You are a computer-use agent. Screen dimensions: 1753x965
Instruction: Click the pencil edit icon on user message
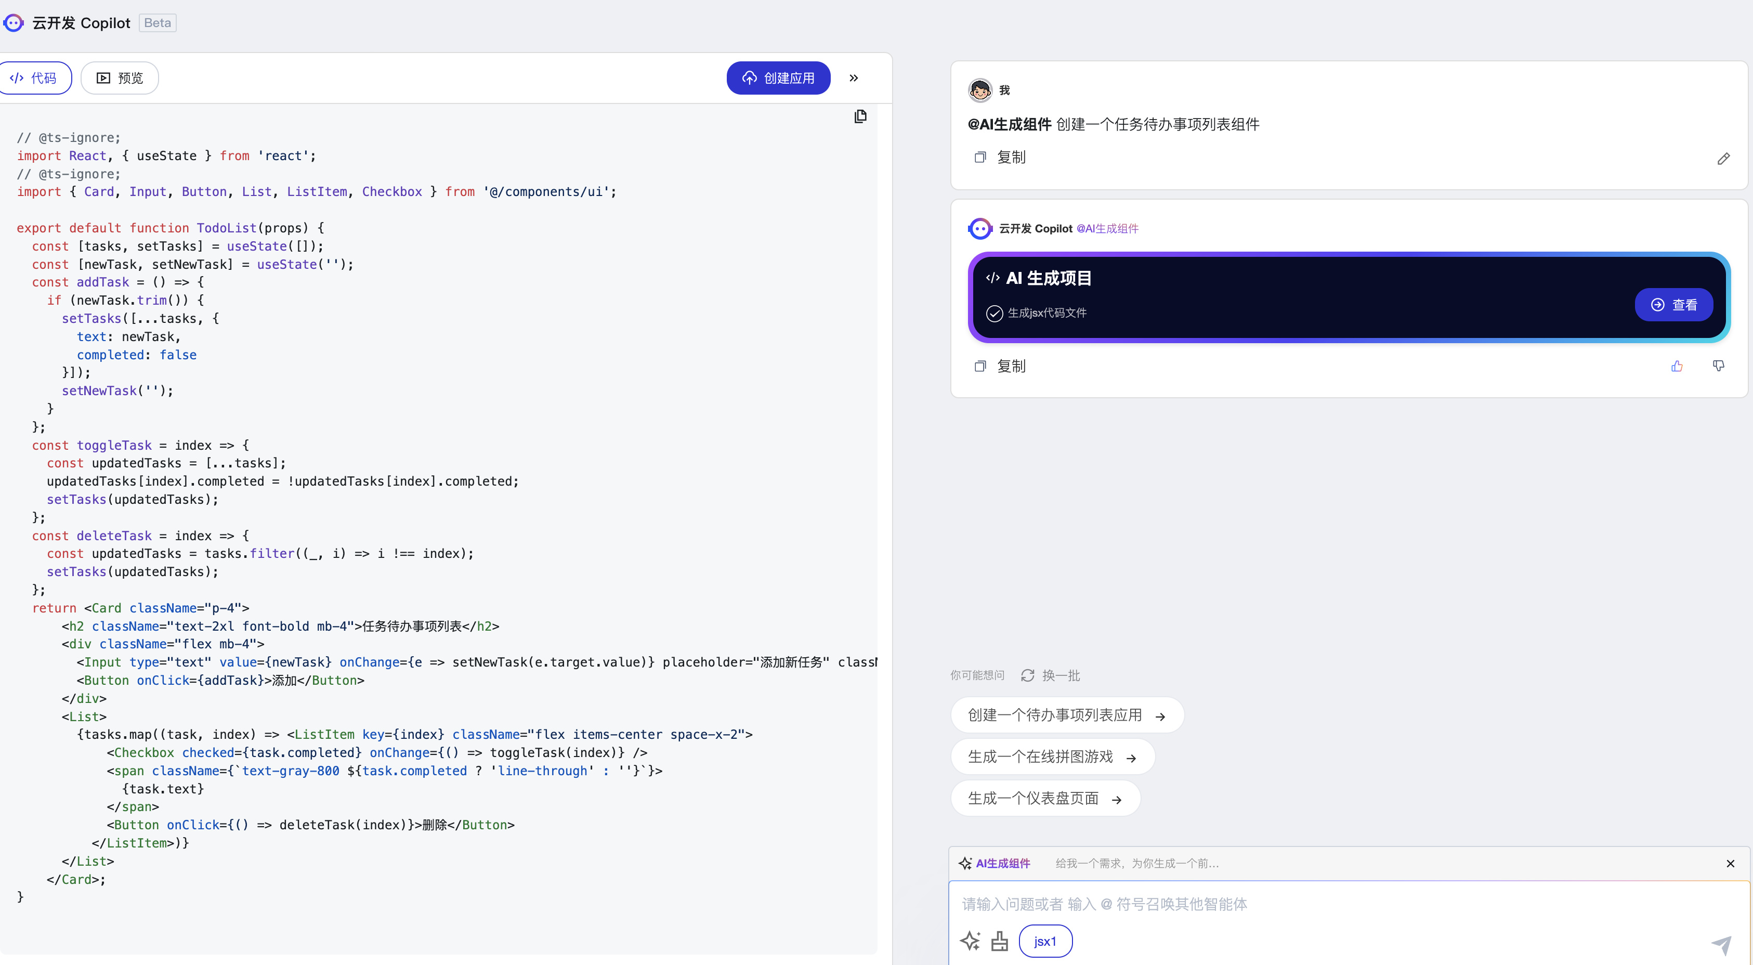pyautogui.click(x=1723, y=159)
